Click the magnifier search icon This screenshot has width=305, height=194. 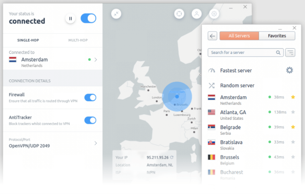pyautogui.click(x=278, y=52)
